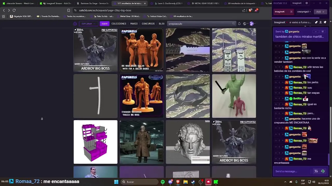
Task: Open the KickTalk stream info rocket icon
Action: [x=316, y=22]
